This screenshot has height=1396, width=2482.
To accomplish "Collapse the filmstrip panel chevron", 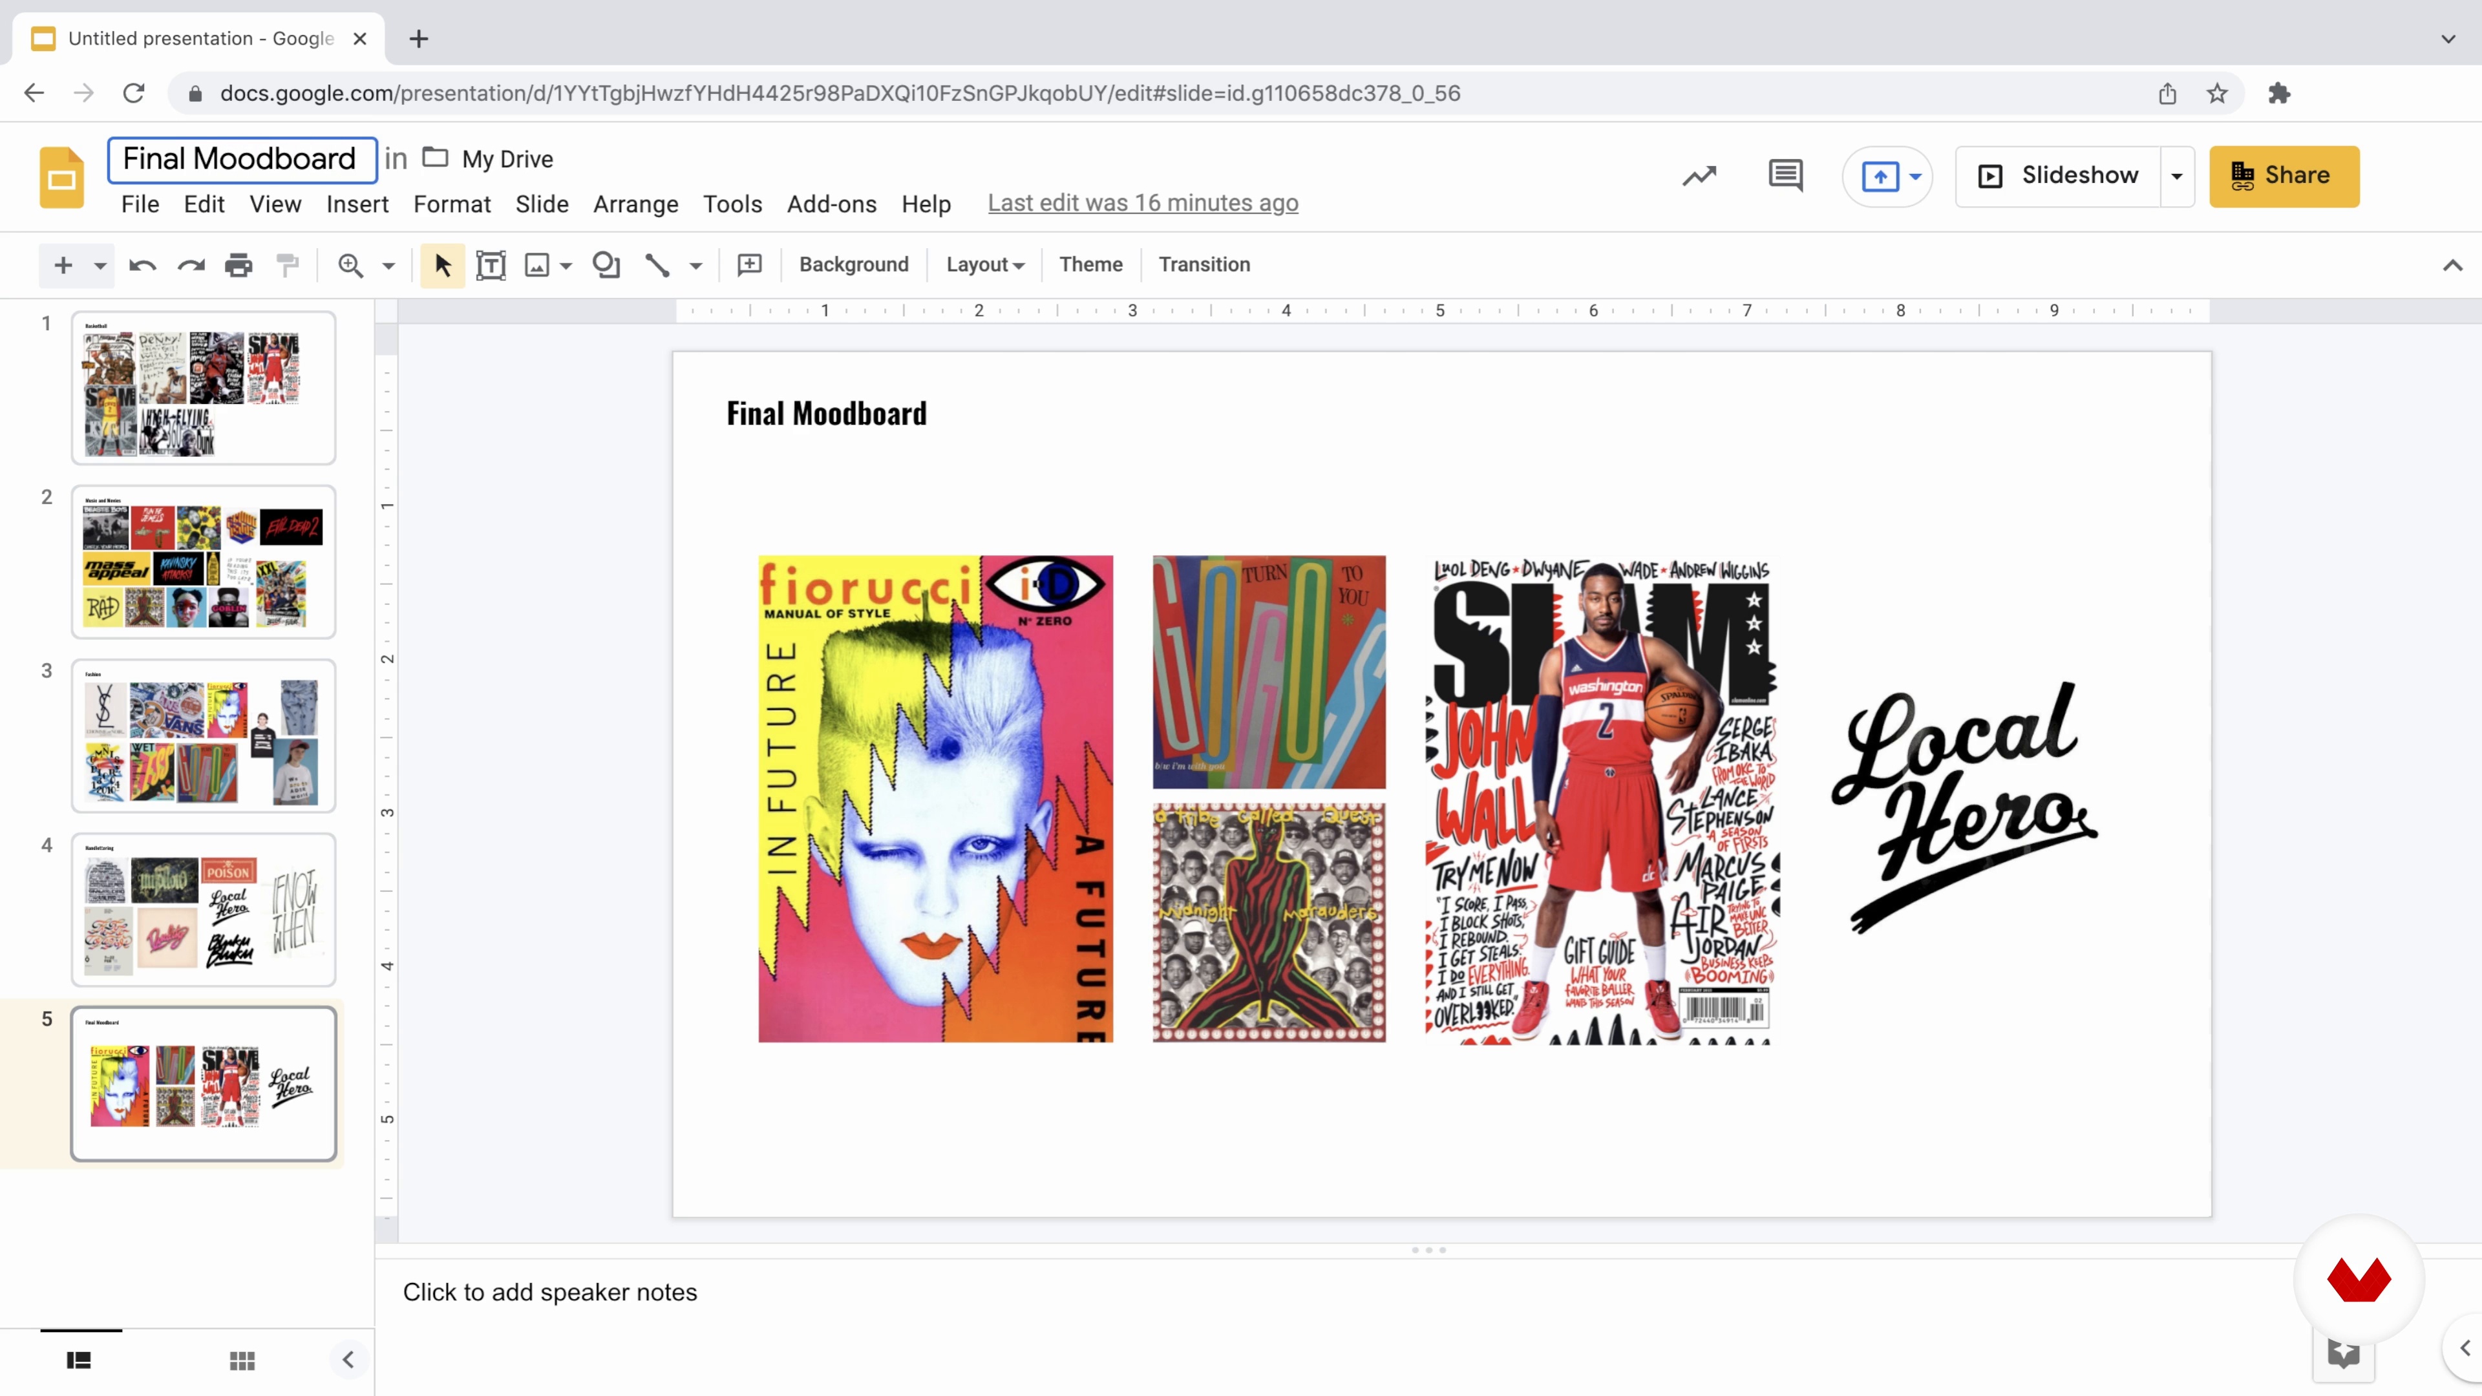I will (x=348, y=1359).
